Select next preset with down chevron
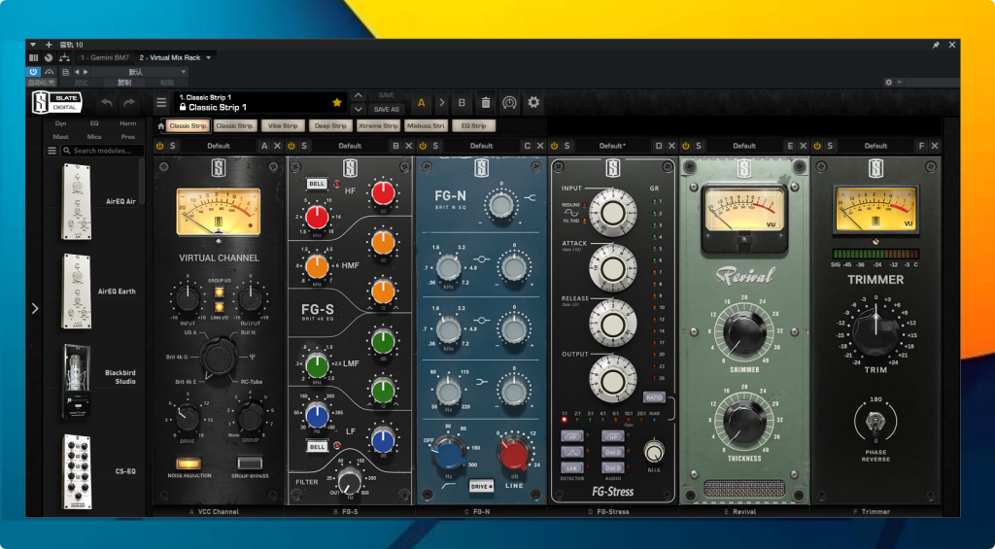 point(359,109)
